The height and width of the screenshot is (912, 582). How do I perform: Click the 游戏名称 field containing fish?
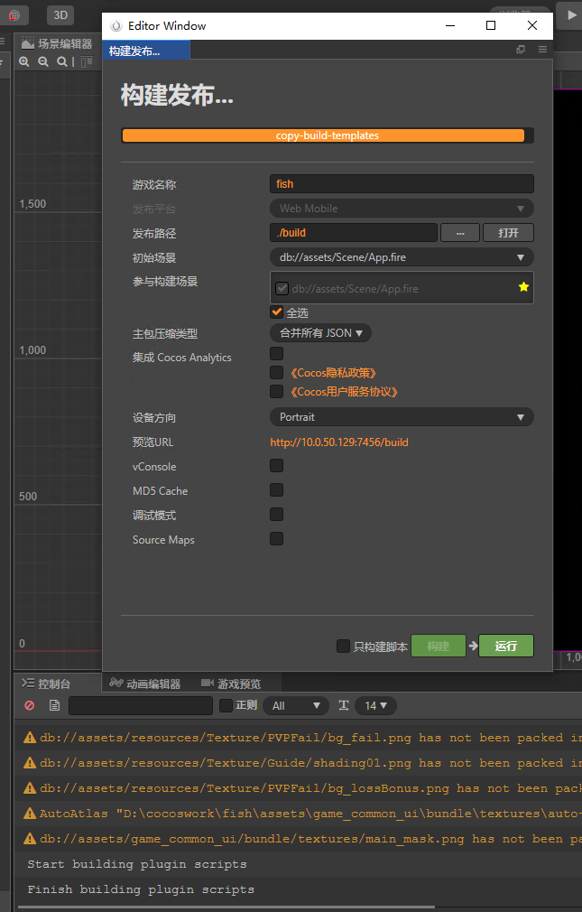pos(402,184)
